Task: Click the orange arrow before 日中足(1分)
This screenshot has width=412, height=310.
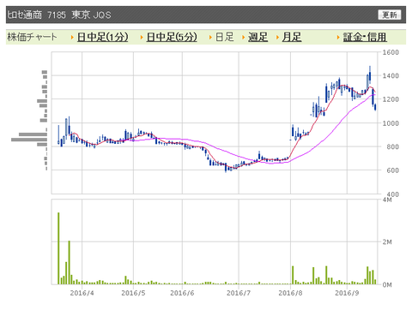Action: (x=72, y=38)
